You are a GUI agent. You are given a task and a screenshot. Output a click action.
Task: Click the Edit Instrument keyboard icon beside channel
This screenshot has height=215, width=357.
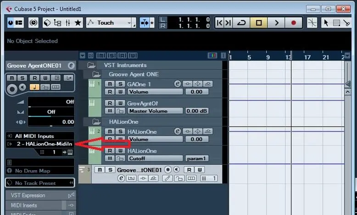[70, 152]
